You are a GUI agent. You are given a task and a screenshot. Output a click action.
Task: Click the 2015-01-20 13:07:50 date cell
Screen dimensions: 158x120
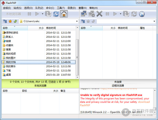[x=58, y=75]
